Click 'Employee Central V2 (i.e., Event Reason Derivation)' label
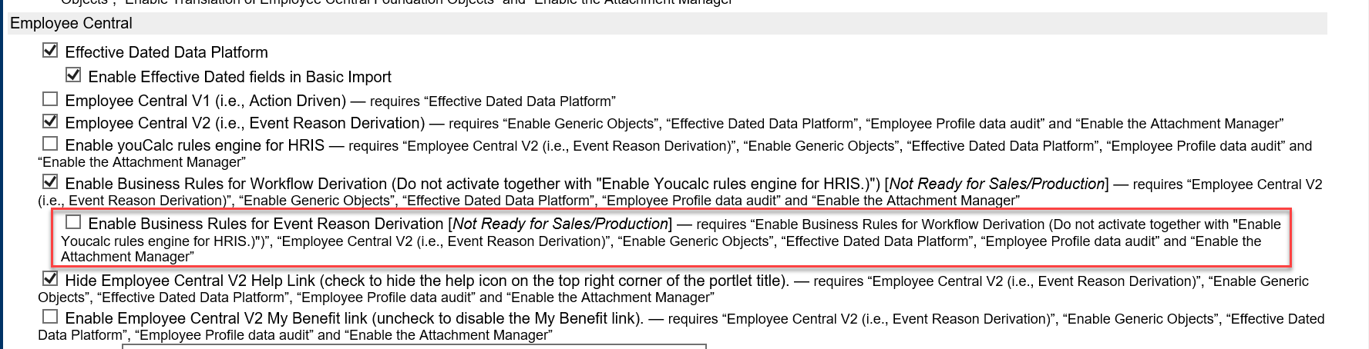Viewport: 1369px width, 349px height. point(245,123)
